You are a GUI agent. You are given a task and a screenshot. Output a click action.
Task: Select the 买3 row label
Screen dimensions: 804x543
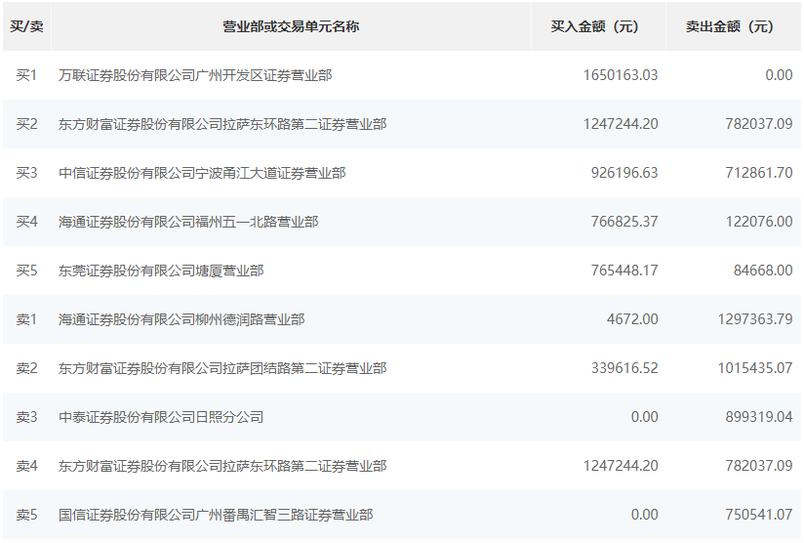(x=26, y=173)
